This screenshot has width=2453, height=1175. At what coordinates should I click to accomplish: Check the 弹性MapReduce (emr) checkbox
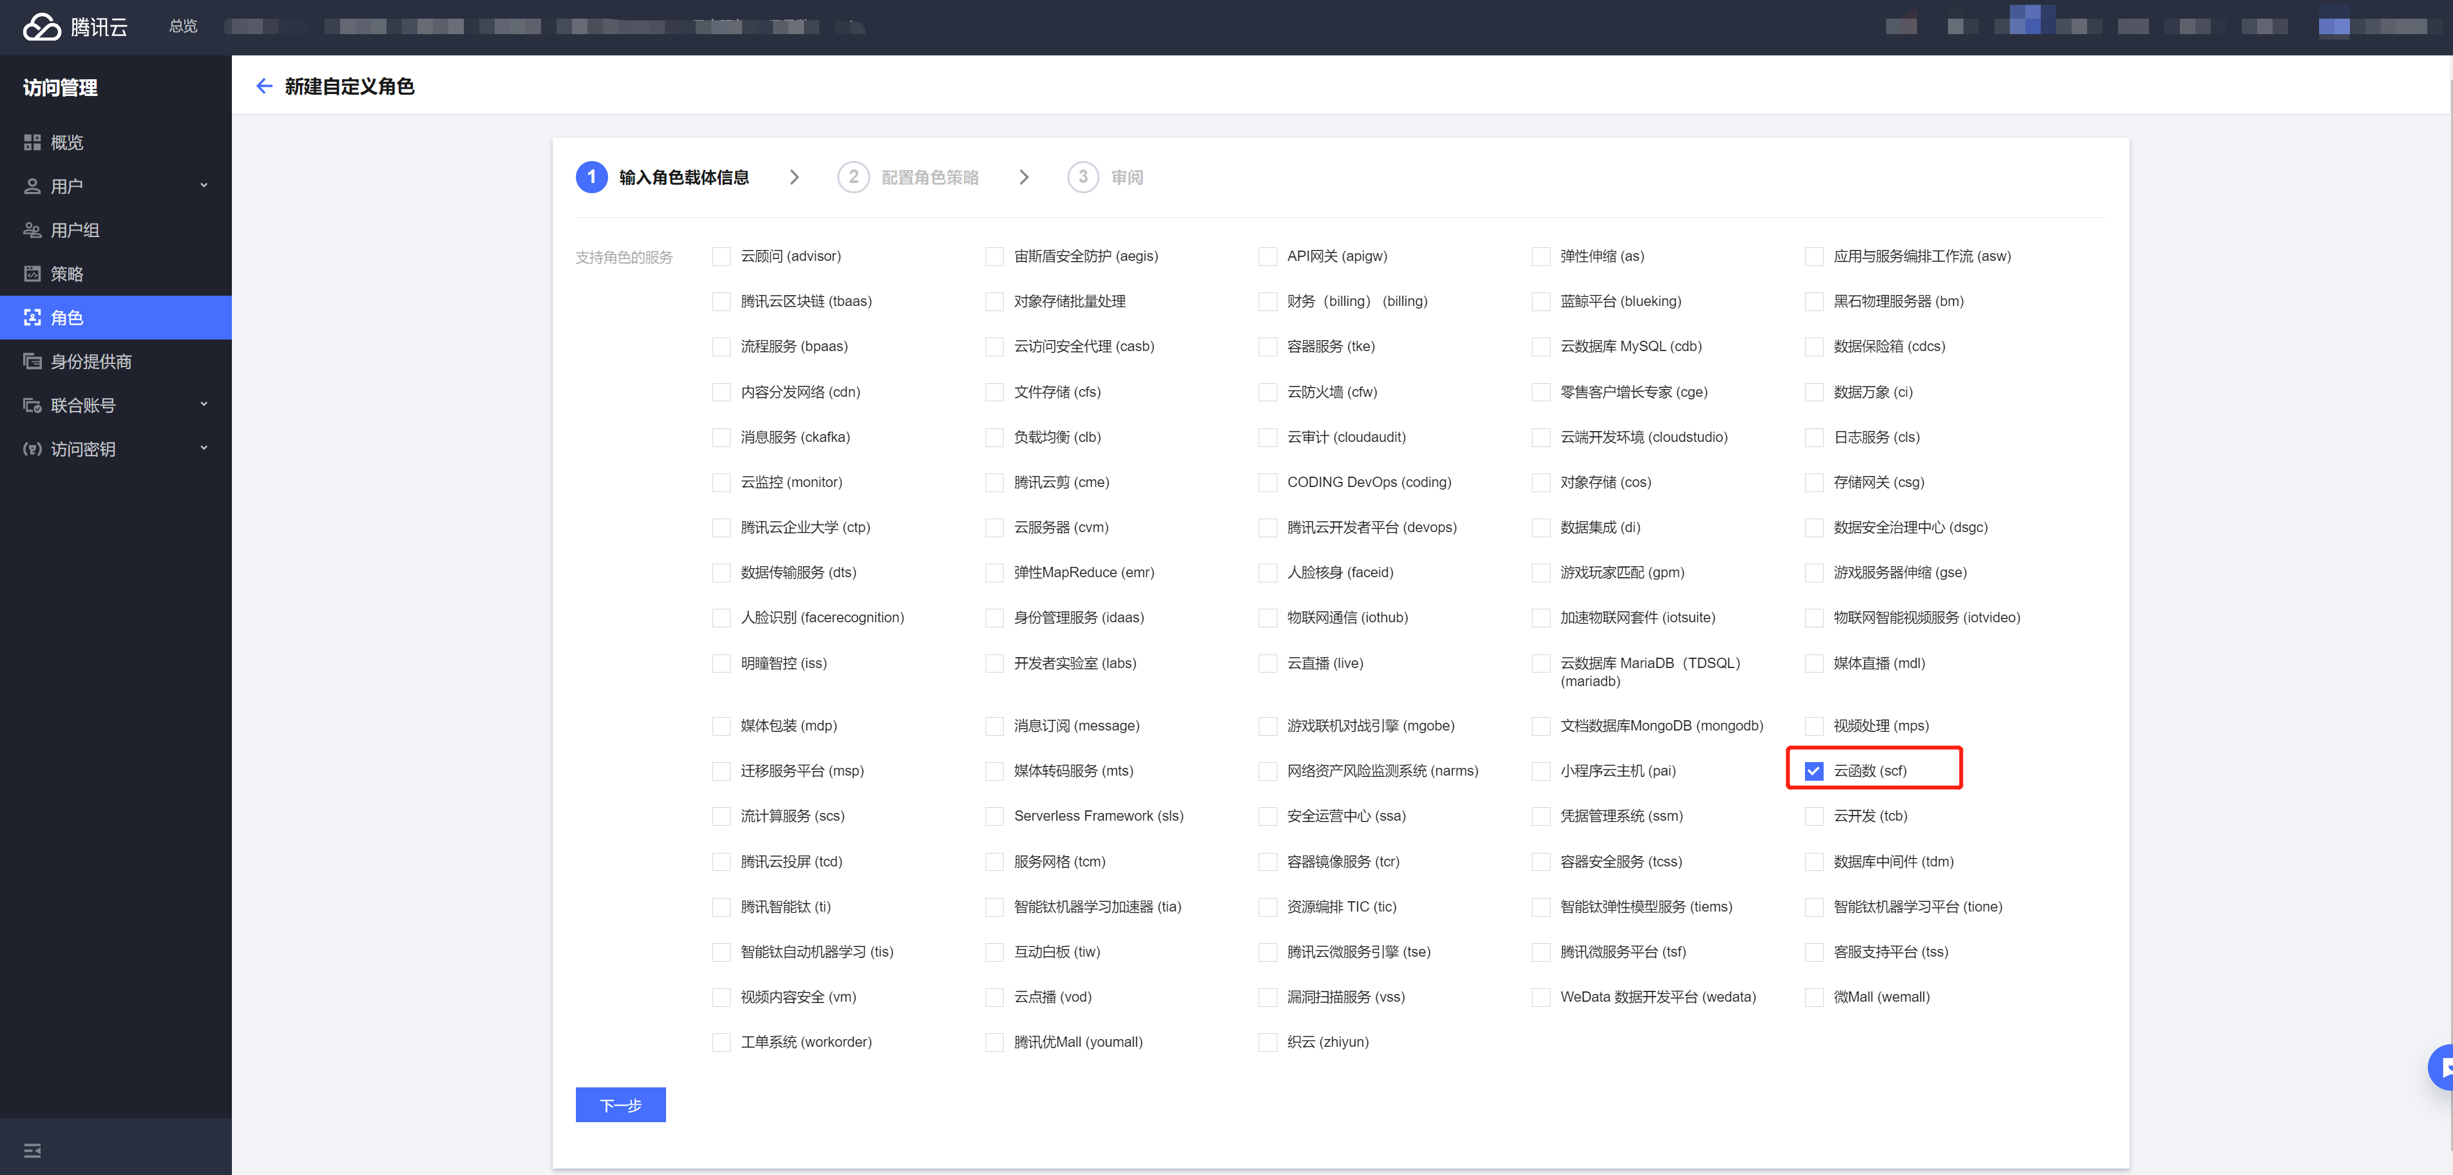point(994,573)
